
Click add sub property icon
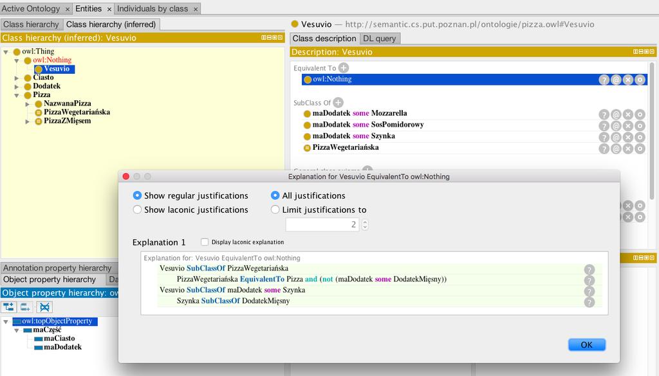pos(8,307)
